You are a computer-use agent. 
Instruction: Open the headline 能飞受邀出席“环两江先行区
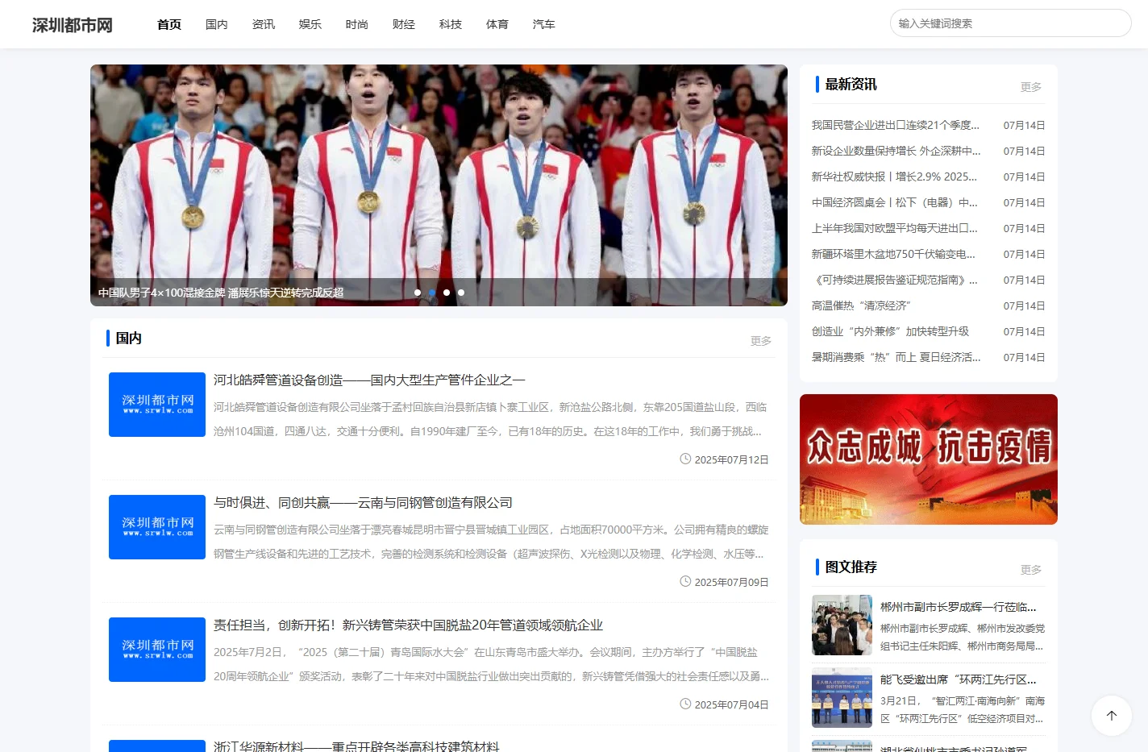[959, 679]
